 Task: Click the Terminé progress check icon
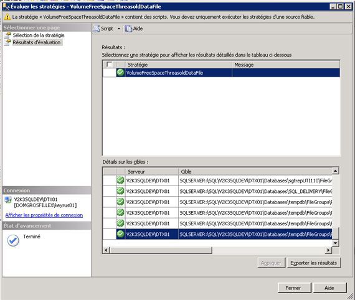13,240
